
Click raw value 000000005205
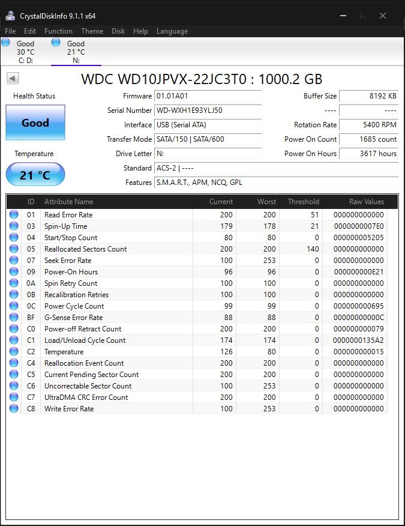[x=358, y=238]
